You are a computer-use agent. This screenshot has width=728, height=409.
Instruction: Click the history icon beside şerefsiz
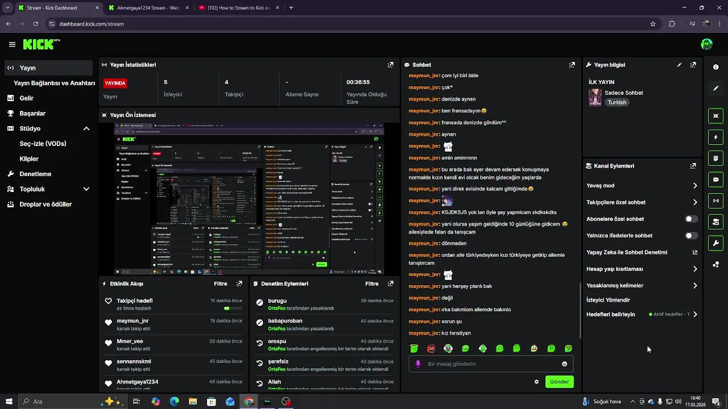(x=259, y=362)
